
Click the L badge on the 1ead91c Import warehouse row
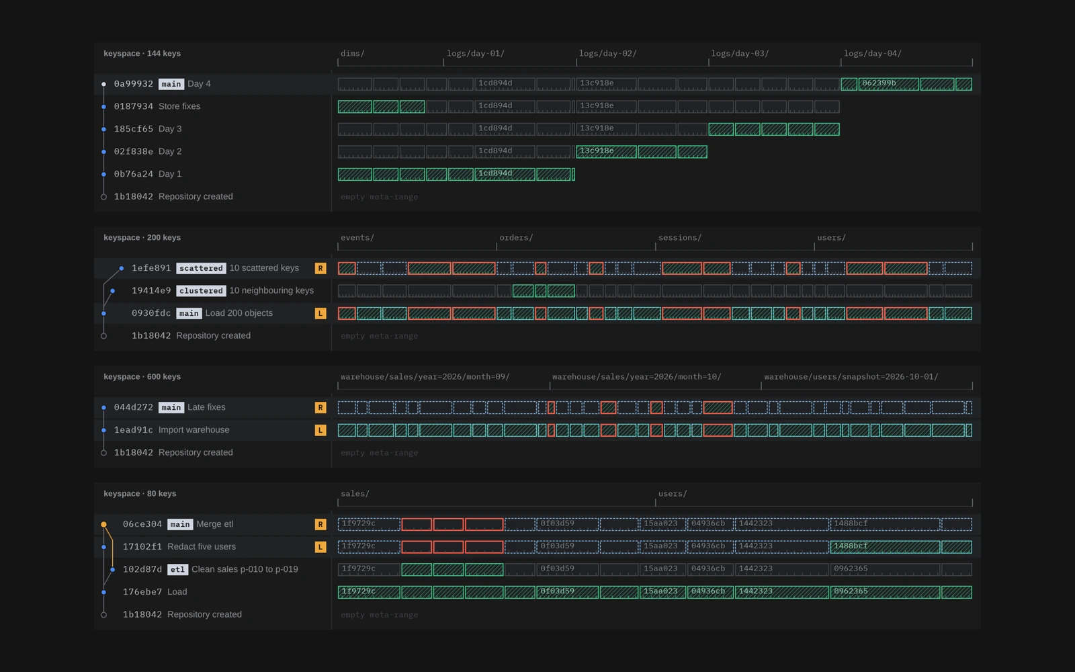pos(320,430)
